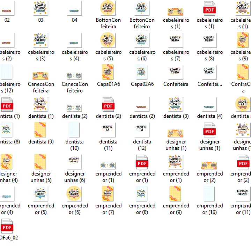Select the Confeiteira logo file
The image size is (251, 251).
[x=176, y=73]
